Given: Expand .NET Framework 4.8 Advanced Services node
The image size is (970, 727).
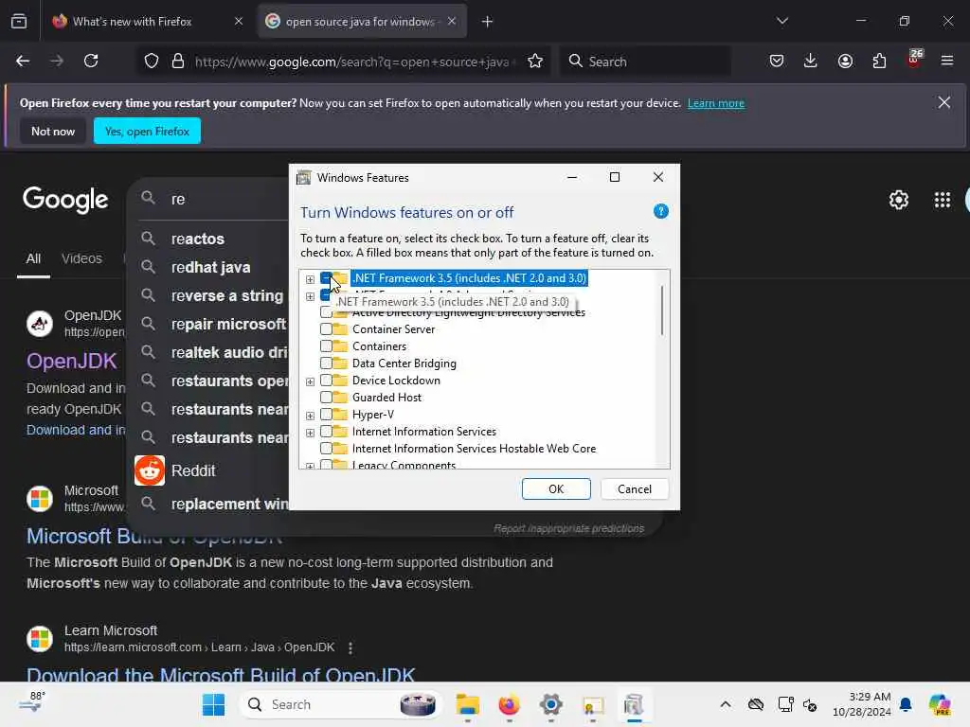Looking at the screenshot, I should point(310,296).
